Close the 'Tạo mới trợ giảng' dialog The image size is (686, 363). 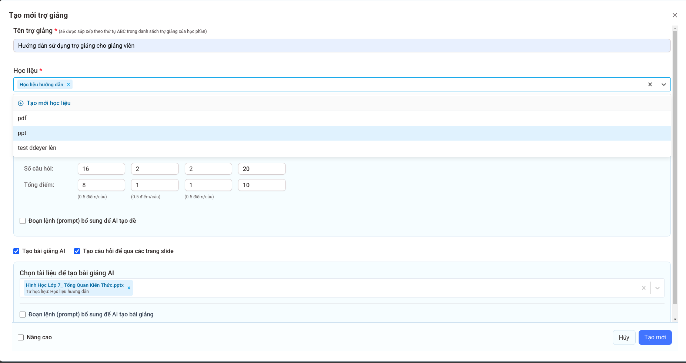(675, 15)
